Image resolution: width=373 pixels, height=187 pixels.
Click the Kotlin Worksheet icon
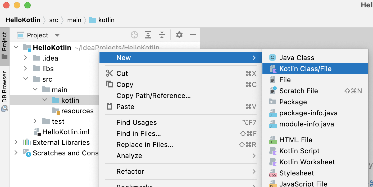(x=273, y=162)
